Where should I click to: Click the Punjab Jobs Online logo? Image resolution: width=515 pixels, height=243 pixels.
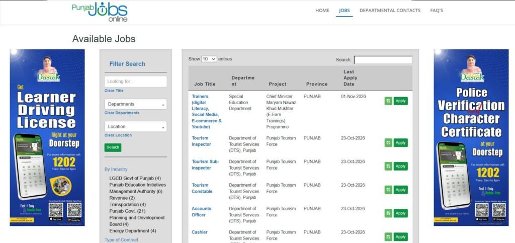tap(100, 12)
